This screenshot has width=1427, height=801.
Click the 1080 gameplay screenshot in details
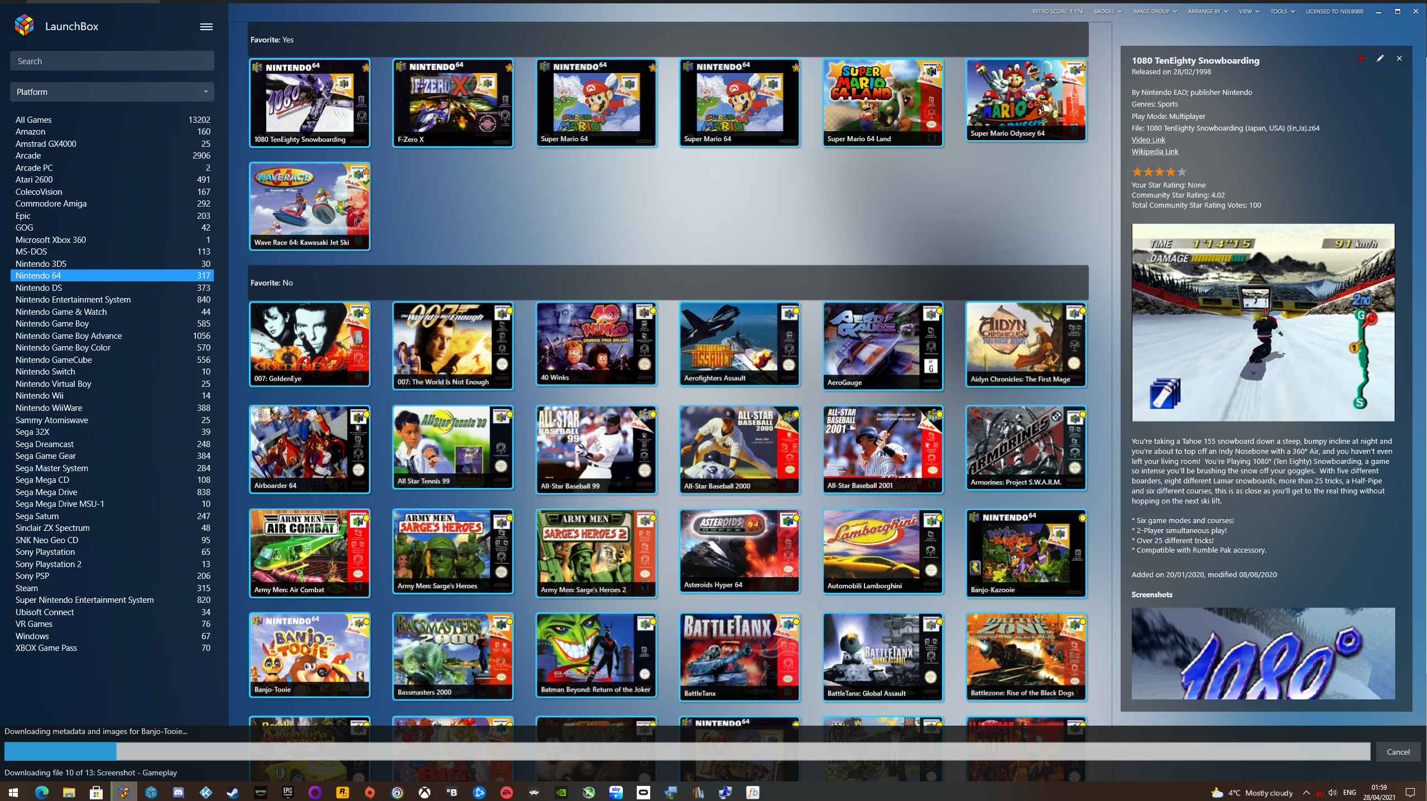coord(1263,322)
